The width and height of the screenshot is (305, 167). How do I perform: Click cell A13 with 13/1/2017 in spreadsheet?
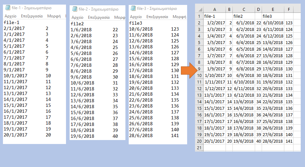[x=214, y=95]
